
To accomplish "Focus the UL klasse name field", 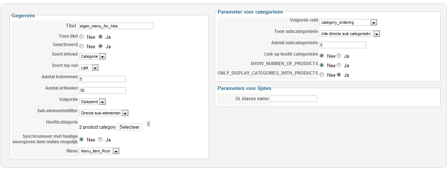I will (293, 99).
